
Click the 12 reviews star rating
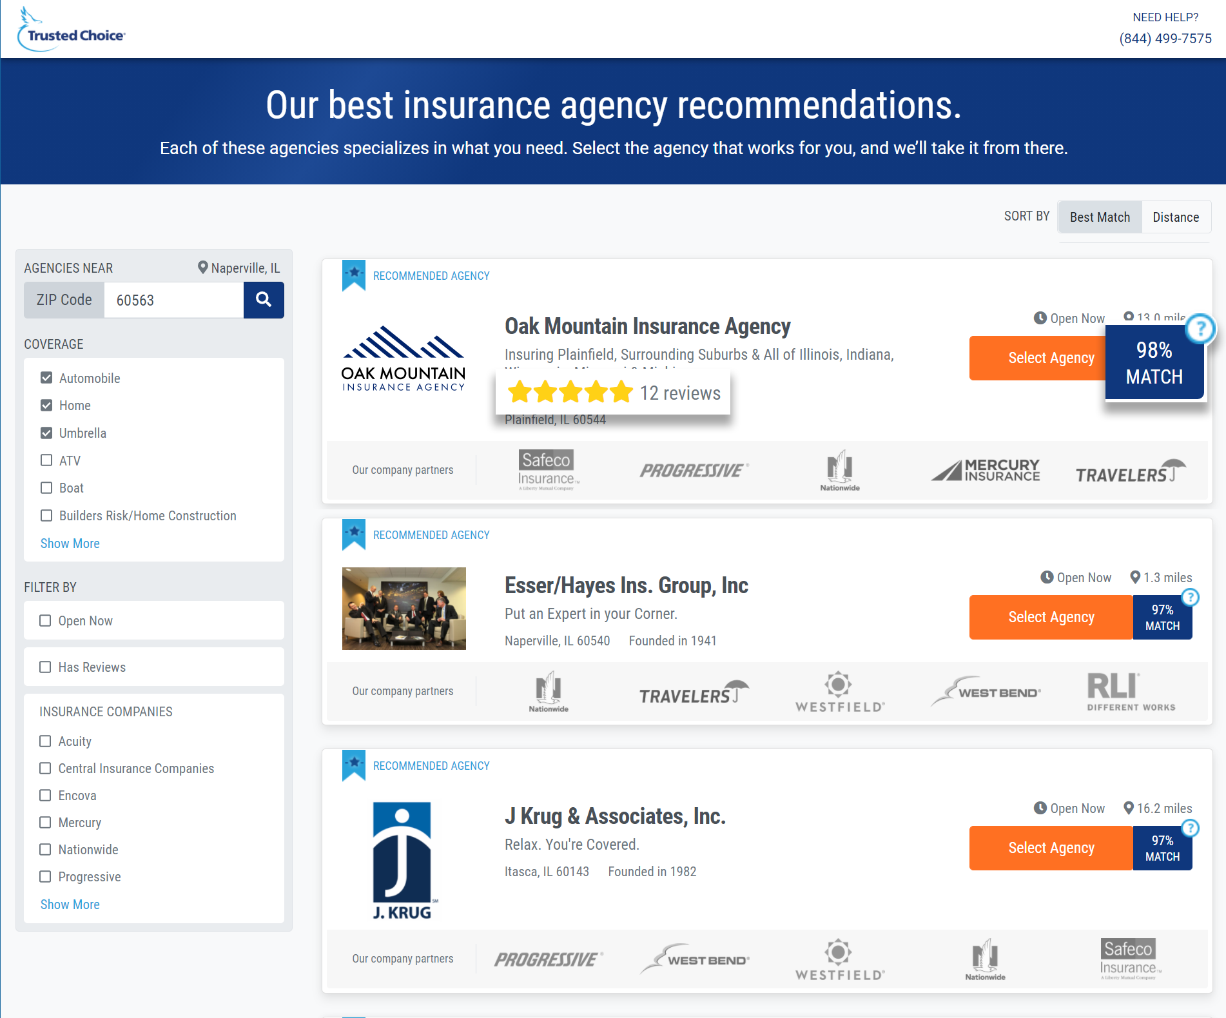coord(613,393)
